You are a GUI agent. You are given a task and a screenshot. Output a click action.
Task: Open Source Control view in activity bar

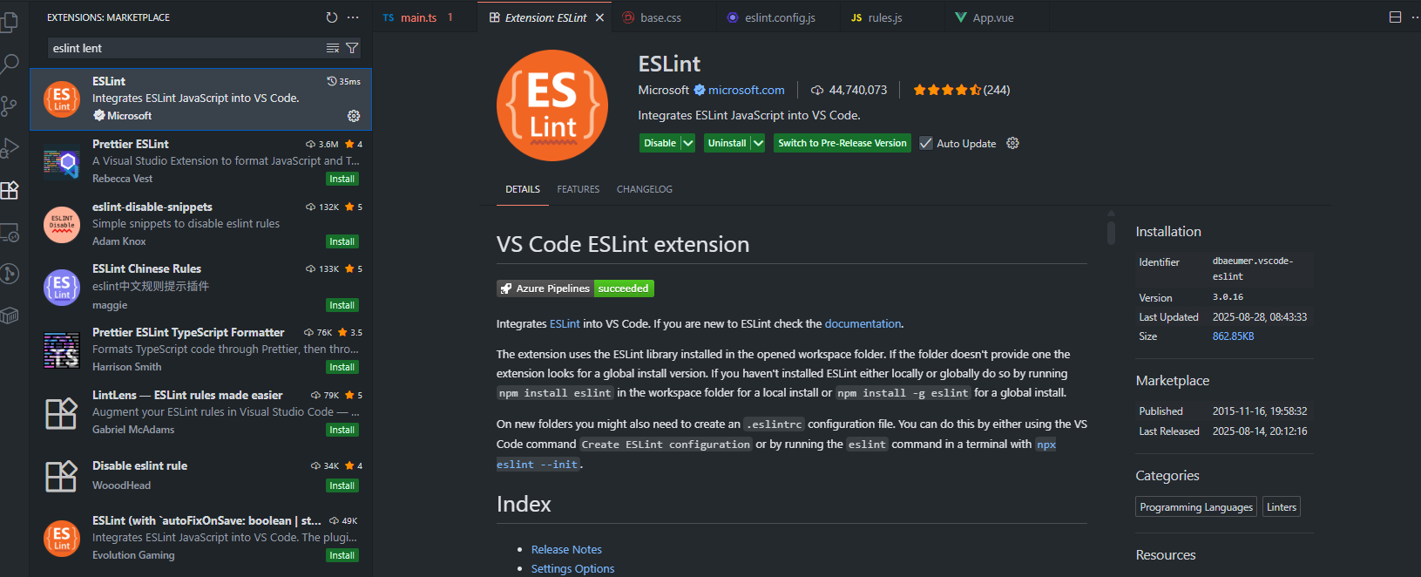point(9,105)
